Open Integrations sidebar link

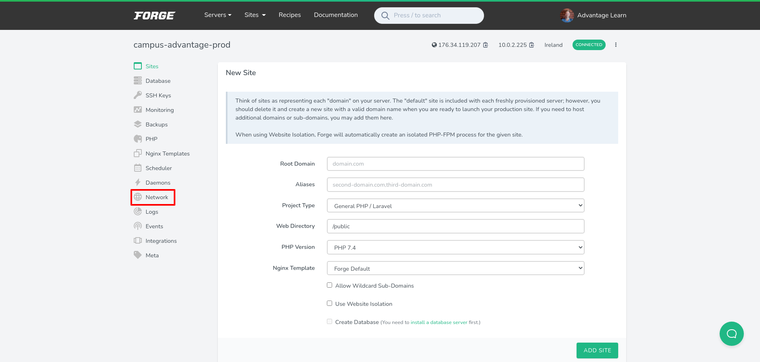tap(161, 241)
